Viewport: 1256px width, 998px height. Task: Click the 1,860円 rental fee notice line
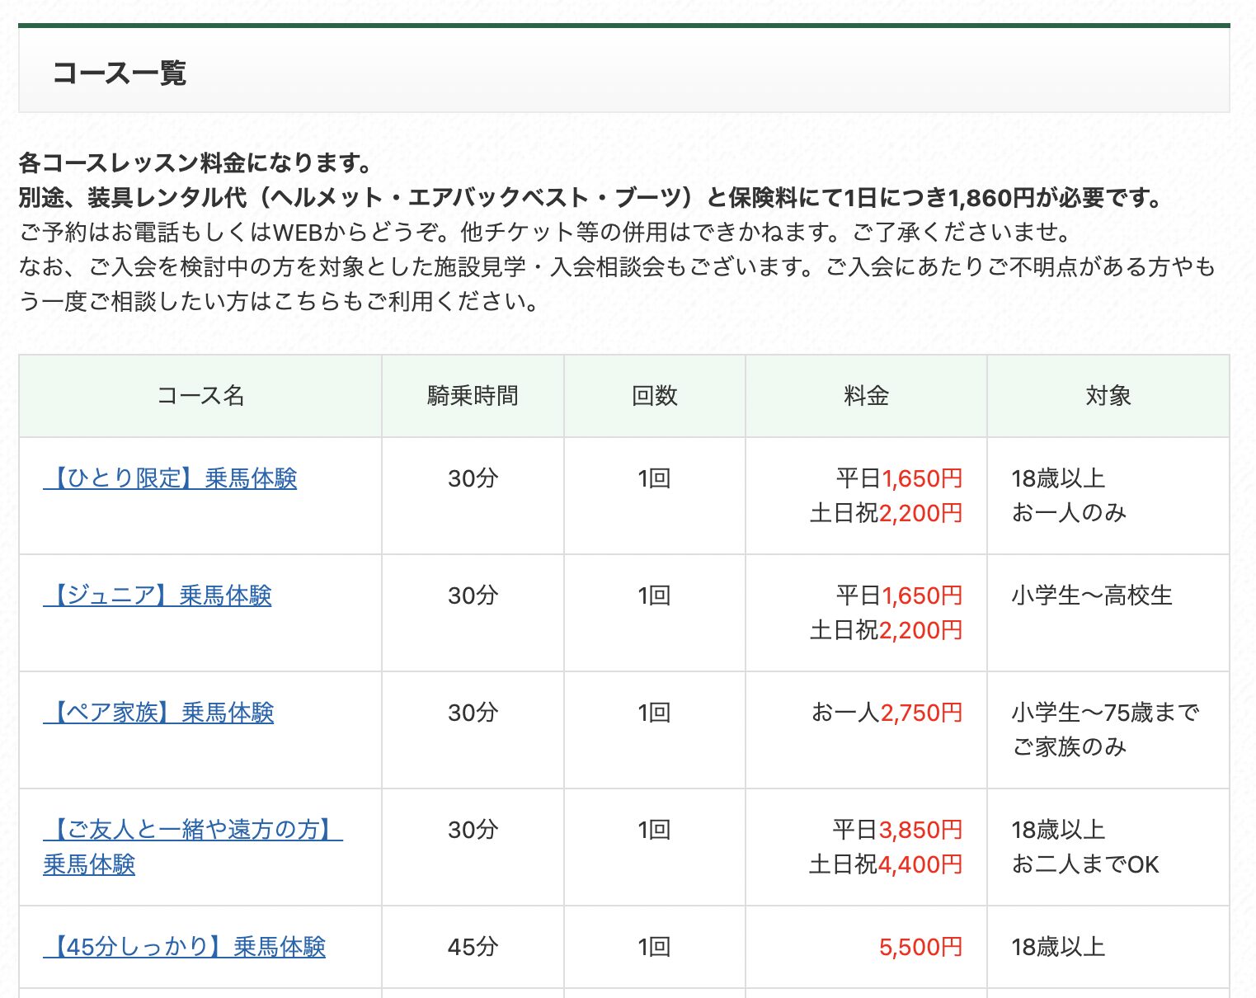click(x=590, y=198)
